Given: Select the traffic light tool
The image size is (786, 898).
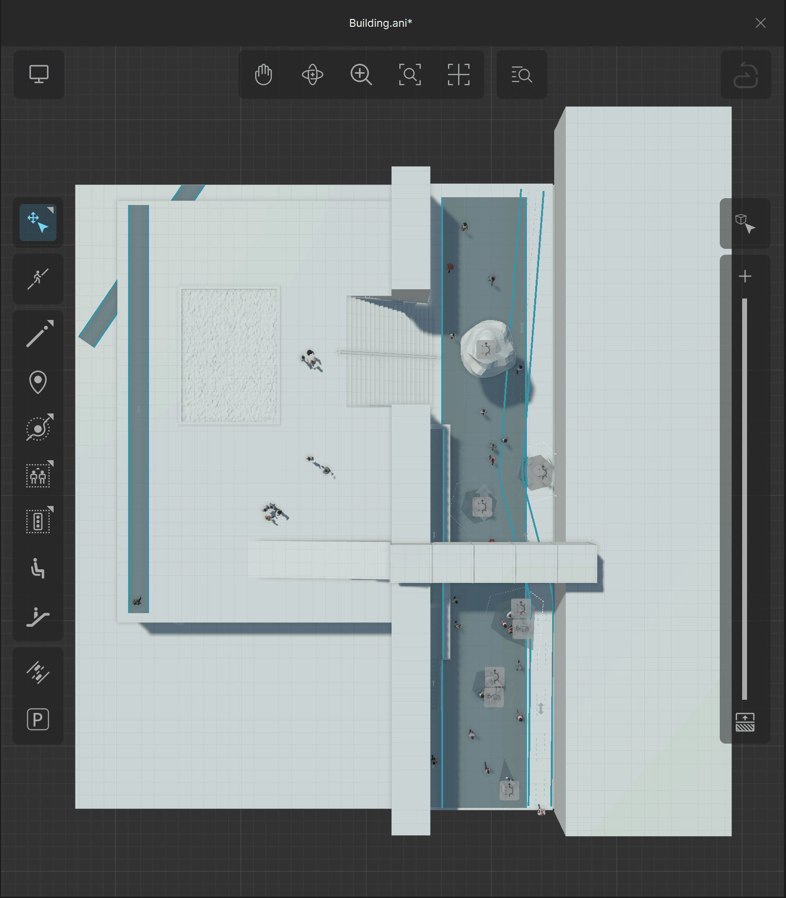Looking at the screenshot, I should click(39, 521).
